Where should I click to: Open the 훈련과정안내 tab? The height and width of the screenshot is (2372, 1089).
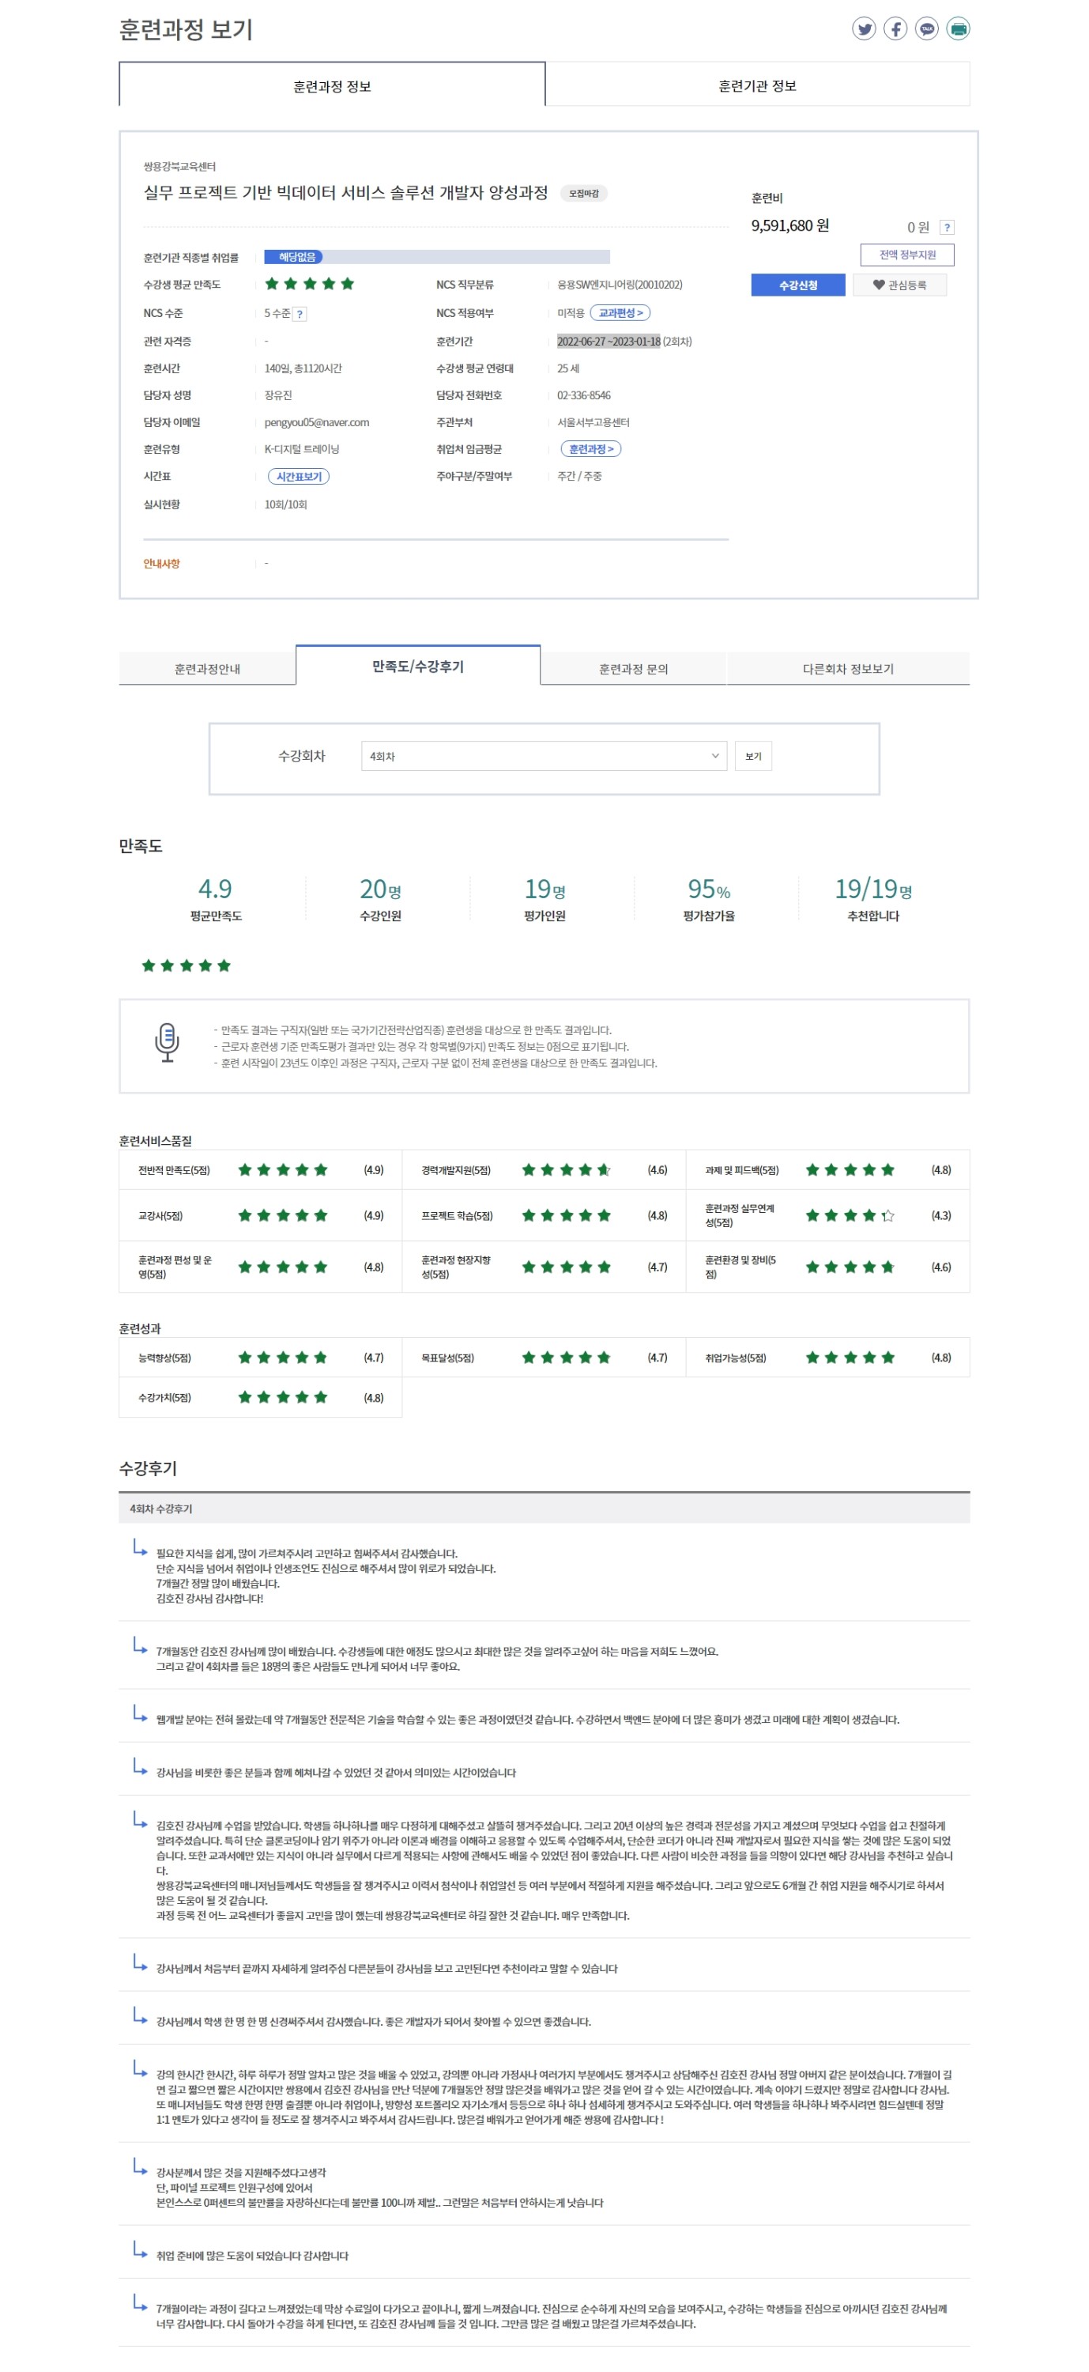pos(207,668)
